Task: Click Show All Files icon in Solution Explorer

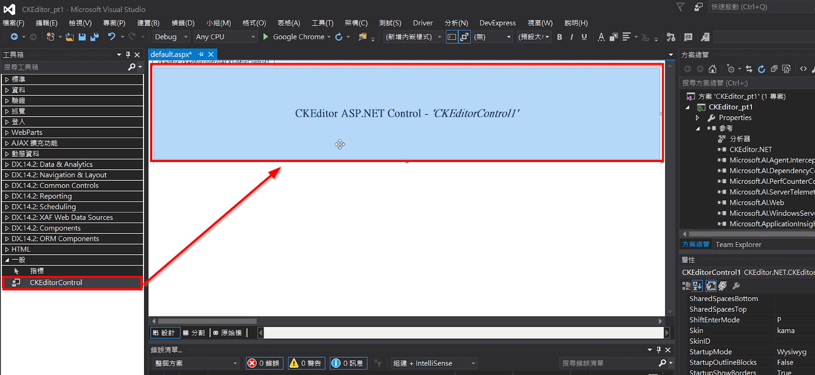Action: tap(786, 69)
